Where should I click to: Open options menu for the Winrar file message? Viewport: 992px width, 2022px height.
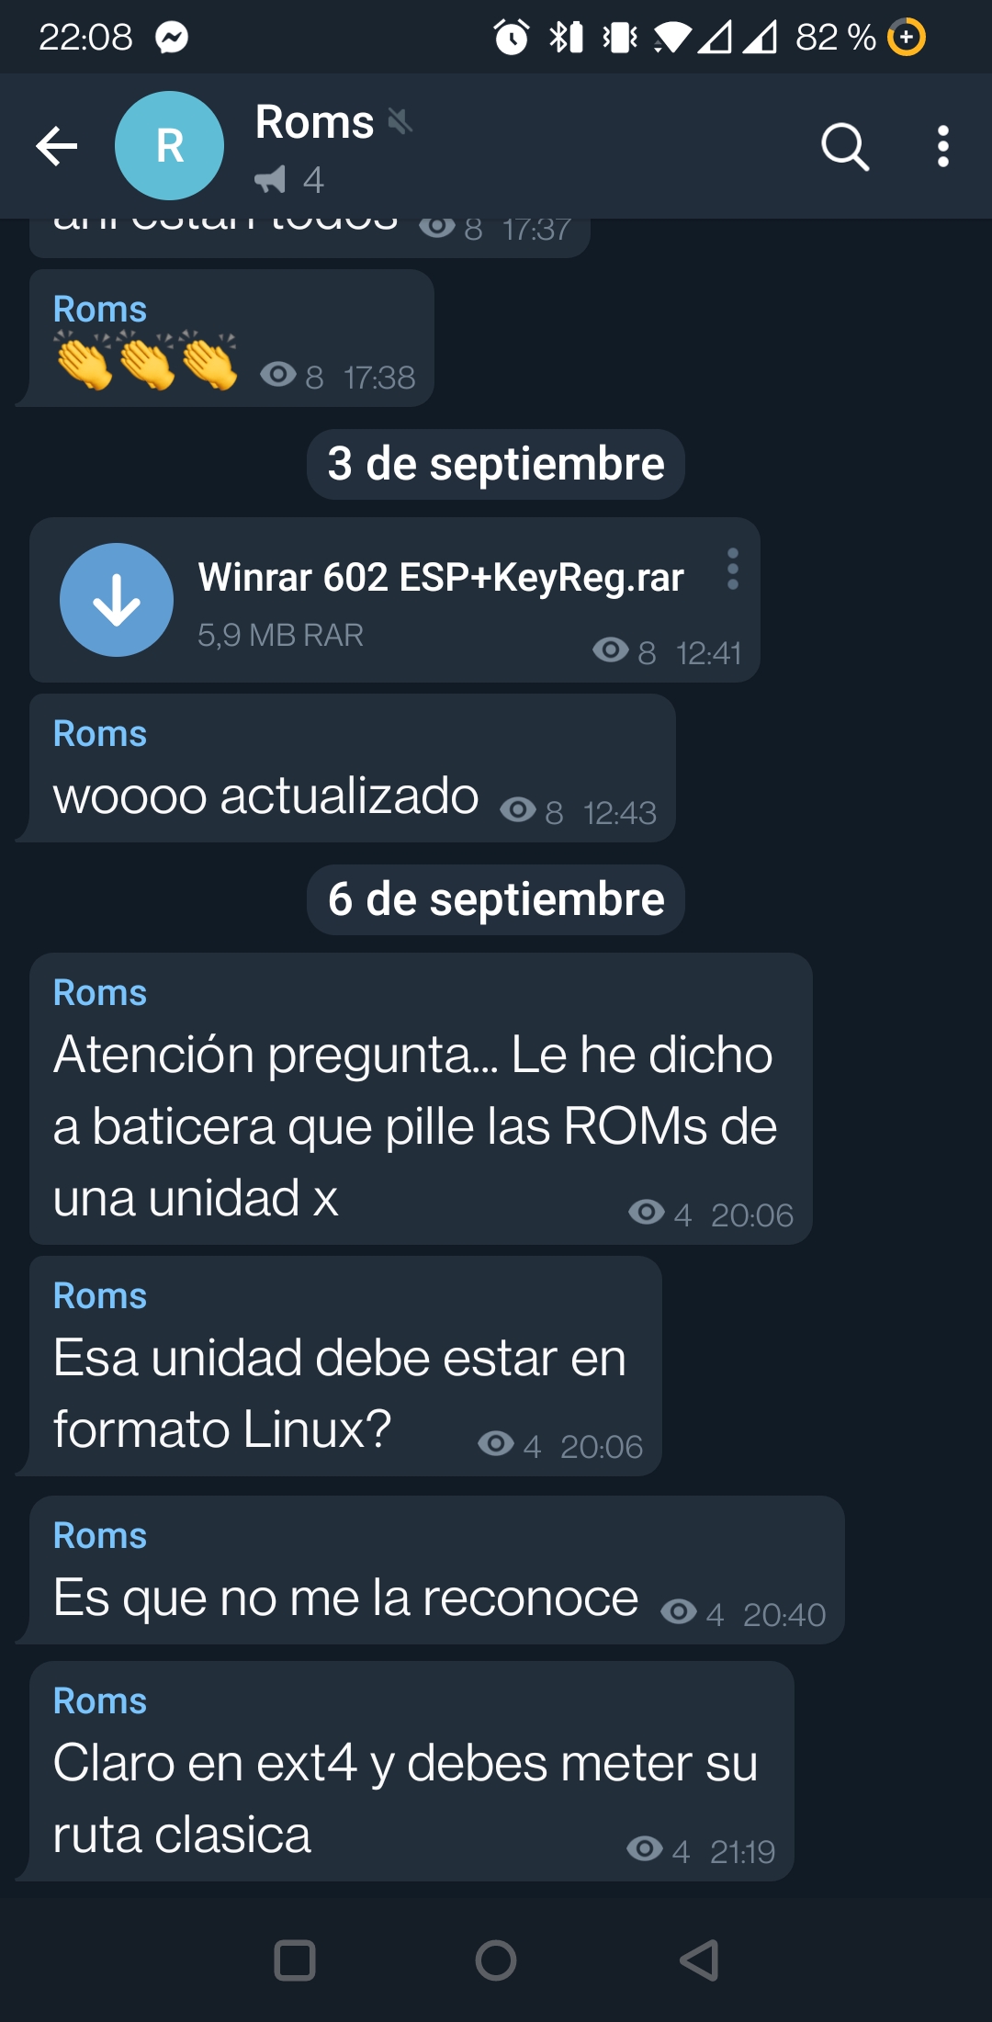pos(732,569)
